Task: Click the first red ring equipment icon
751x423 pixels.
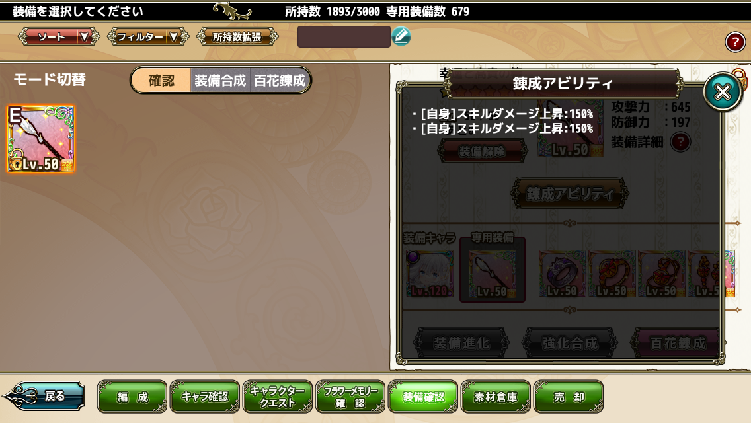Action: (x=612, y=274)
